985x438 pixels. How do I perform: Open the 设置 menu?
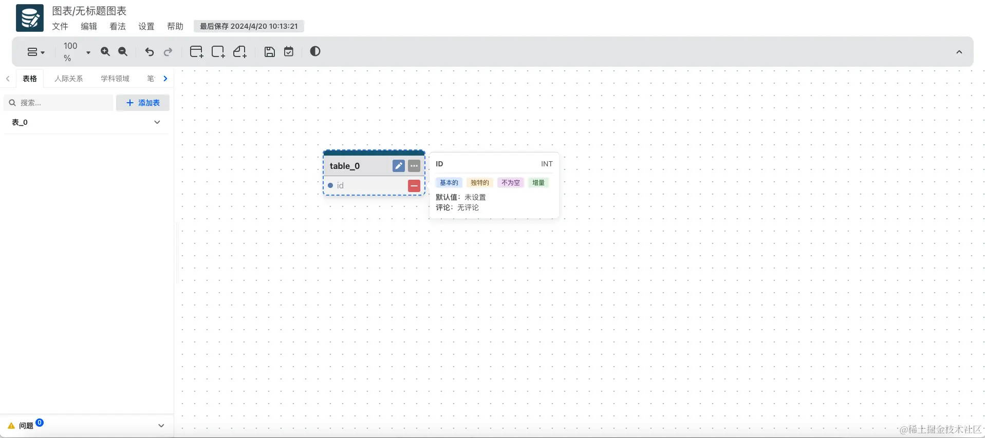pyautogui.click(x=146, y=26)
